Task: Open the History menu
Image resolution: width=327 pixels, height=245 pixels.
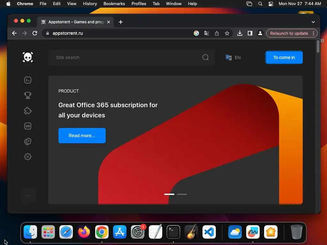Action: [90, 4]
